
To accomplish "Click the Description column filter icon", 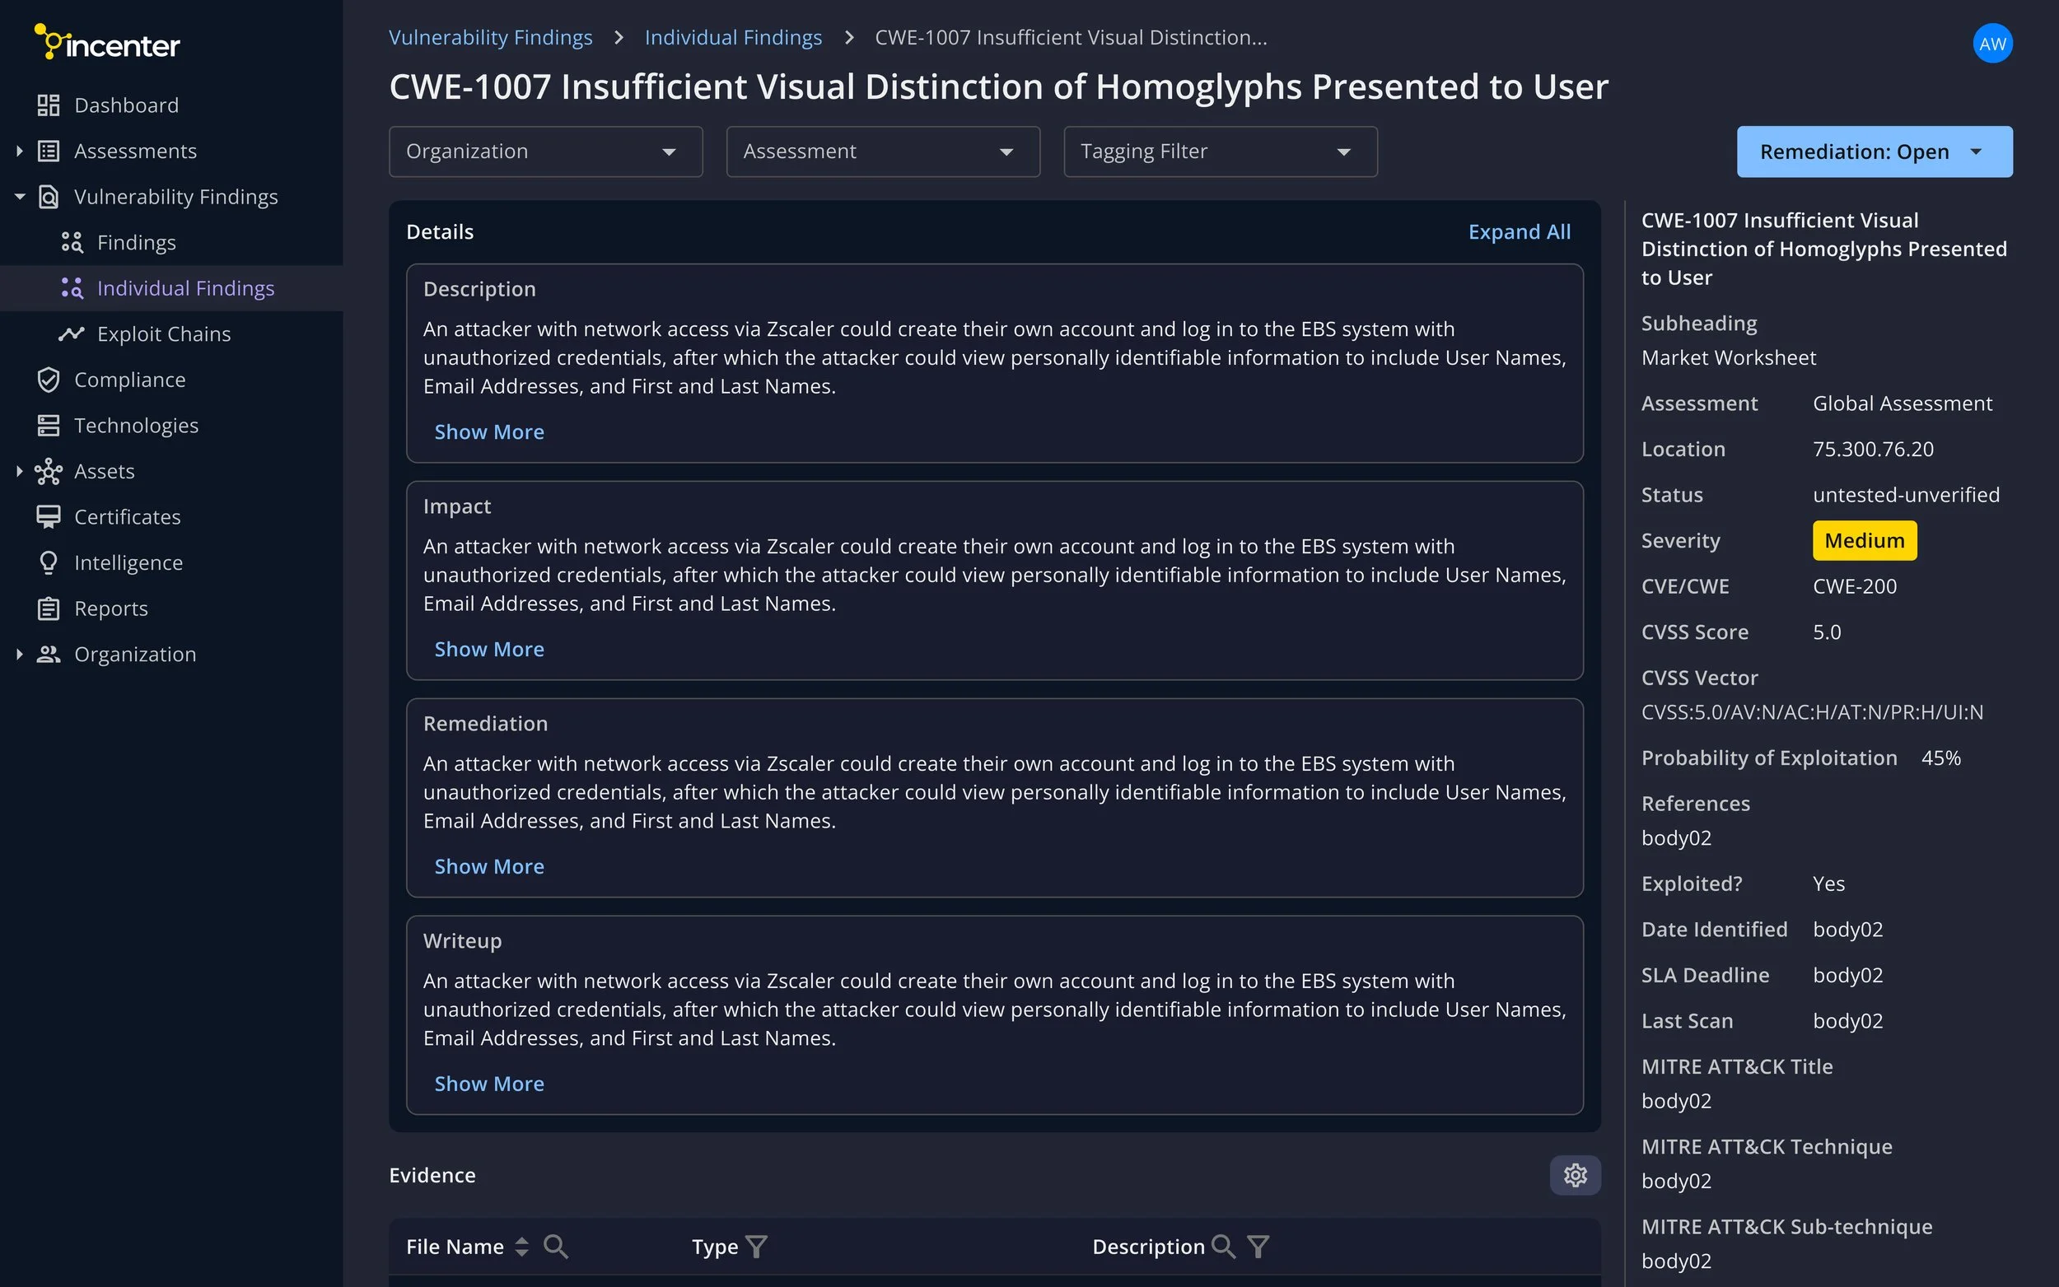I will pos(1258,1246).
